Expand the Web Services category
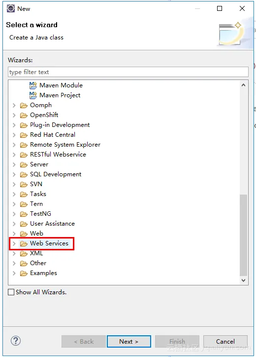Viewport: 256px width, 357px height. 14,243
